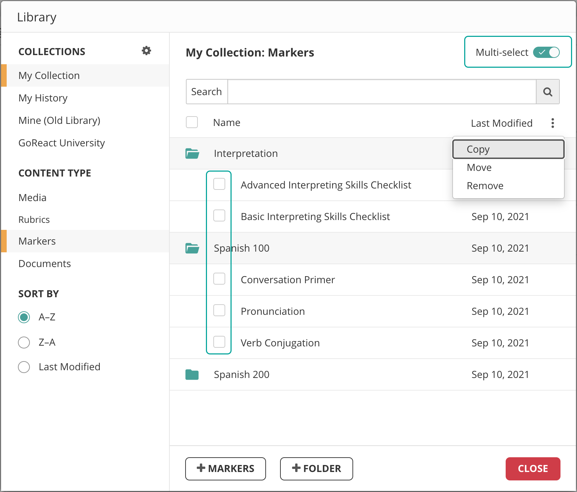
Task: Focus the Search input field
Action: click(x=382, y=92)
